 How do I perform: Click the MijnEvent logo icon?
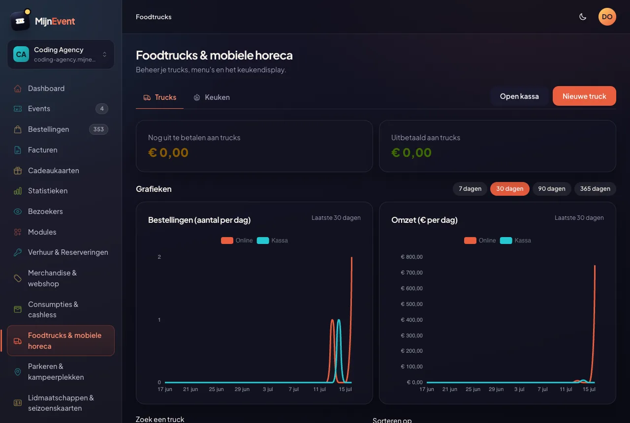click(x=20, y=21)
